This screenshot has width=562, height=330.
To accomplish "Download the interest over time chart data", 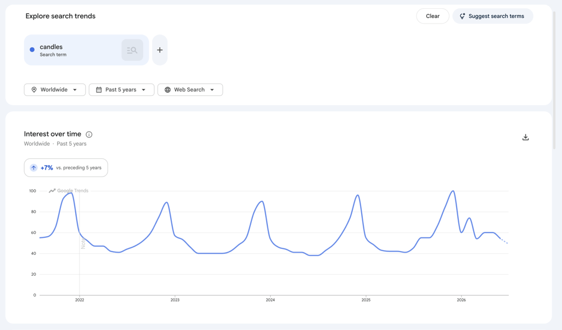I will click(x=525, y=137).
